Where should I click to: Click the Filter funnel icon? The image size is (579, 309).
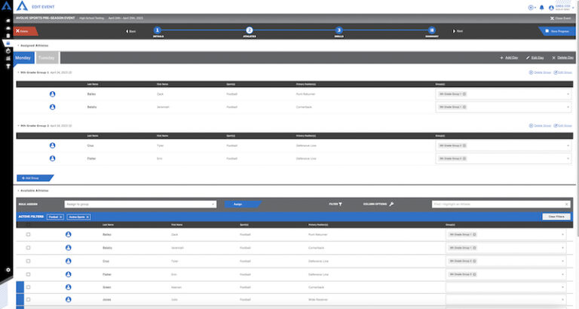click(340, 204)
